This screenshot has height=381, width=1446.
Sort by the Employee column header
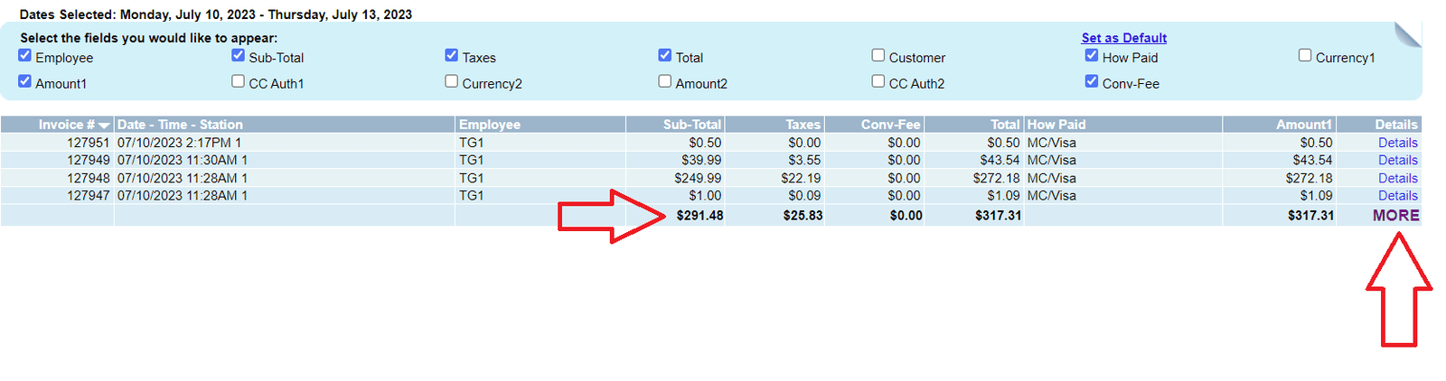(490, 125)
